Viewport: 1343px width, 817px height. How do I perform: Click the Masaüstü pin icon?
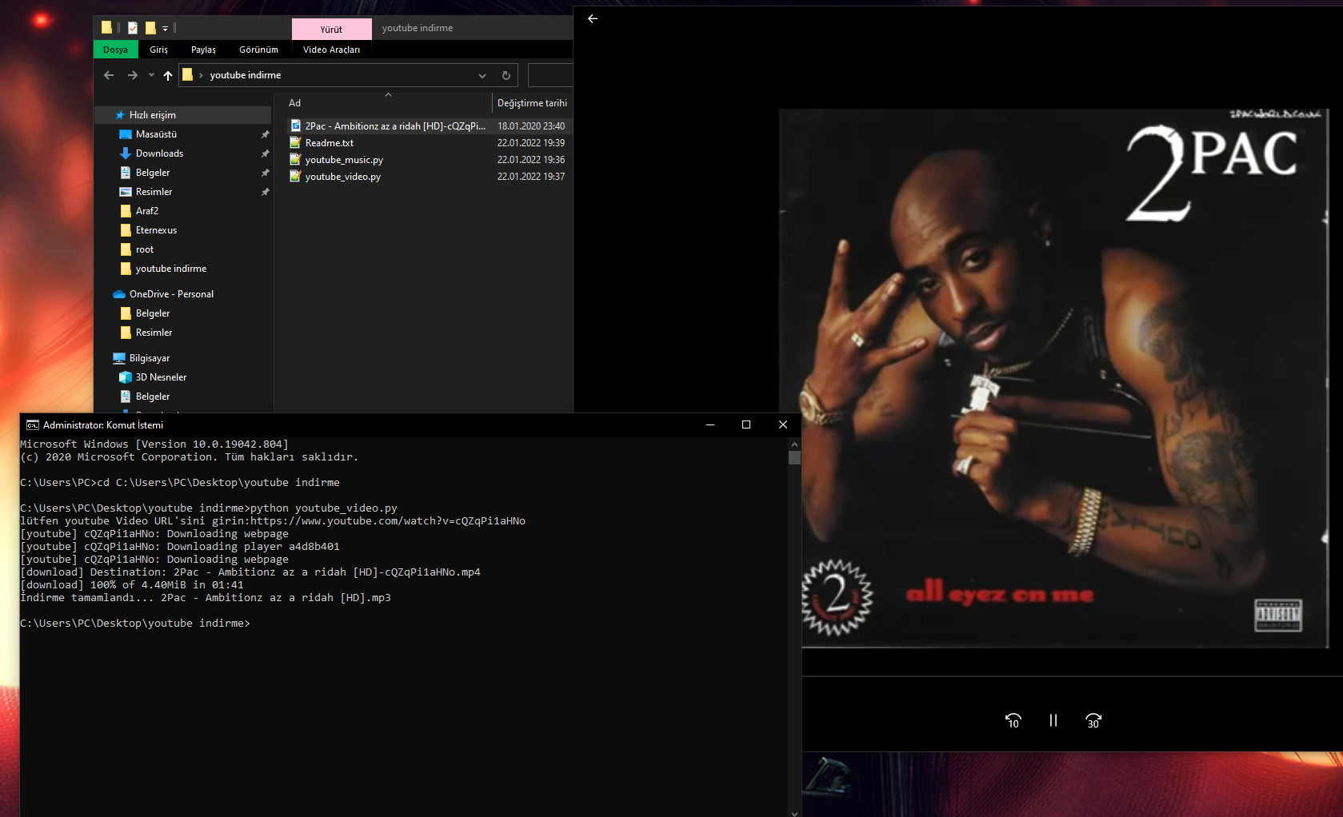pos(265,134)
